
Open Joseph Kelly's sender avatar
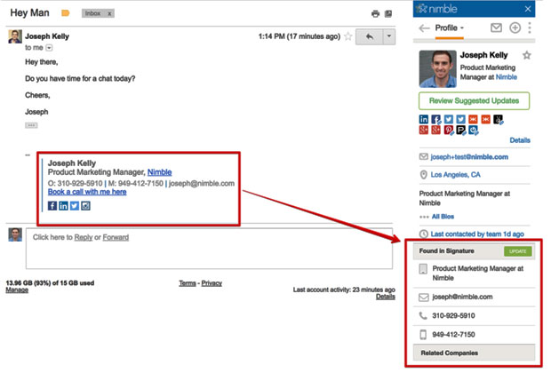click(15, 36)
